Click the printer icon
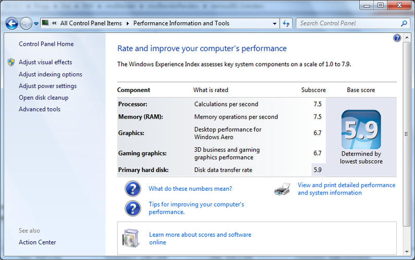The image size is (415, 260). [x=282, y=189]
